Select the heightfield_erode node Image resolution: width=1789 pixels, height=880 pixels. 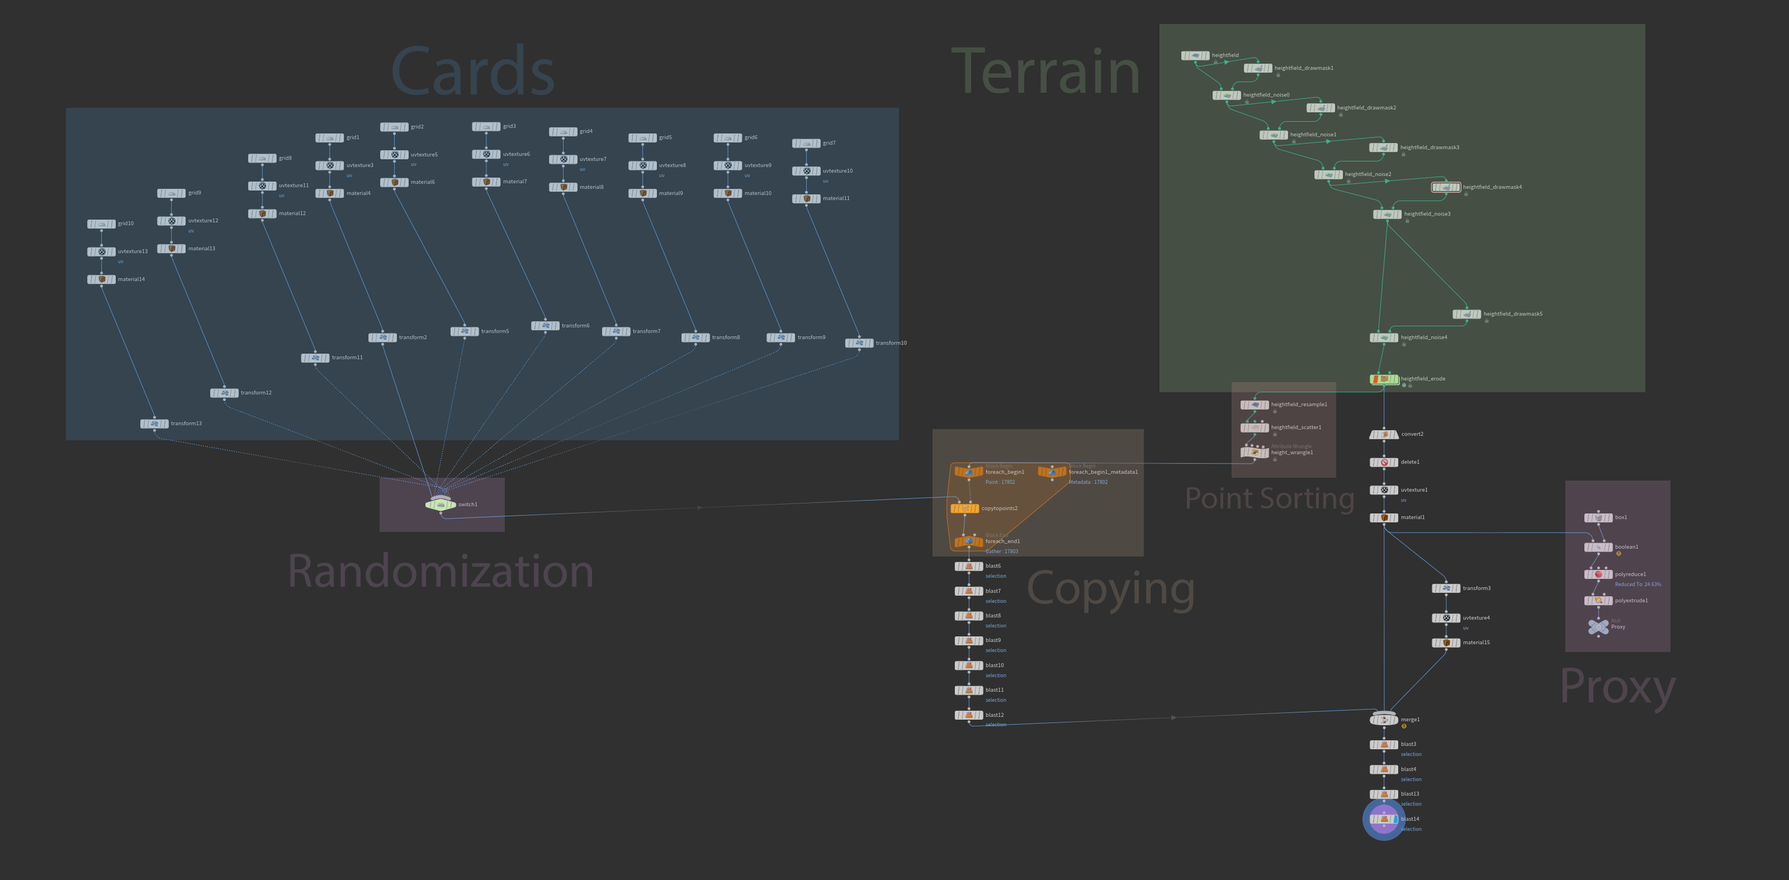(1384, 379)
